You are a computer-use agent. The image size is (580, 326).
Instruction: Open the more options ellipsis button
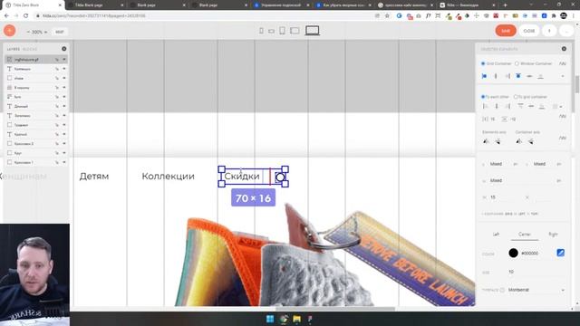(565, 31)
